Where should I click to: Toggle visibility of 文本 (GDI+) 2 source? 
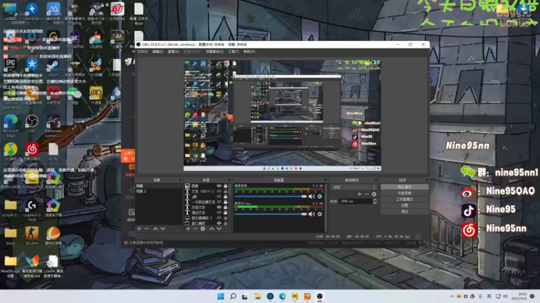point(219,191)
